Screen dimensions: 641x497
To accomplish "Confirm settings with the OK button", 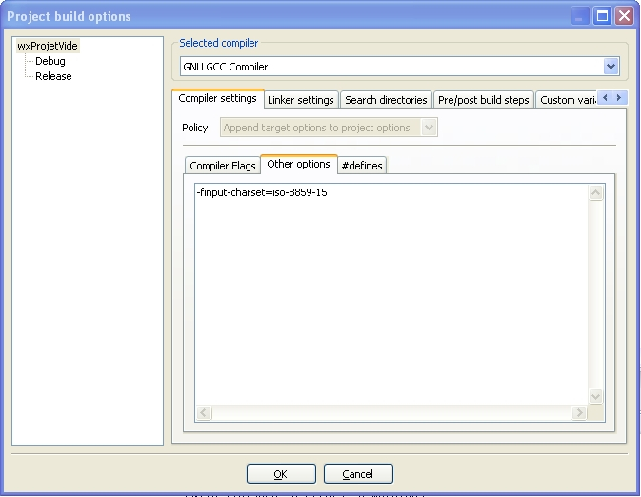I will [280, 474].
